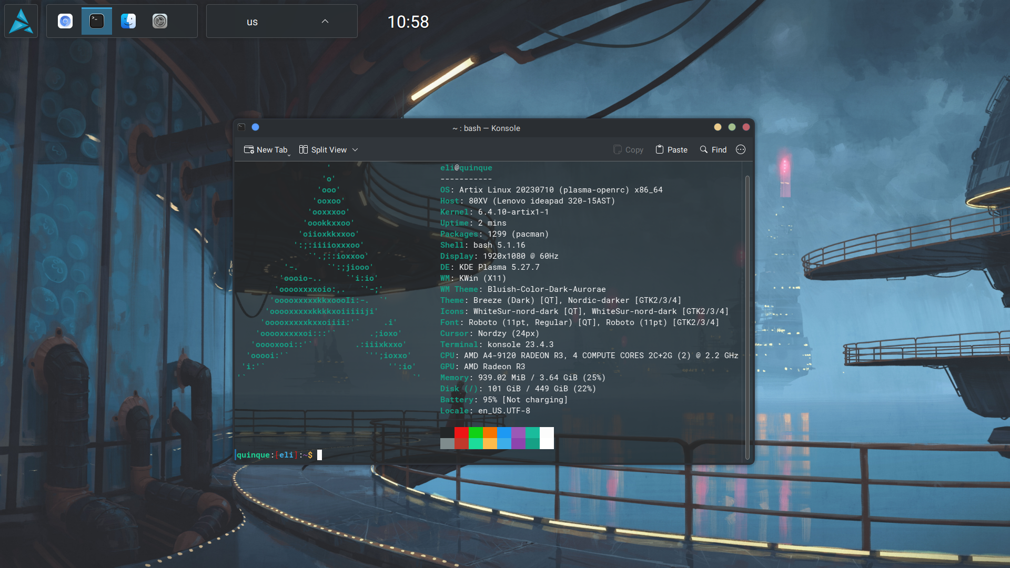Click the Artix Linux logo icon
1010x568 pixels.
tap(21, 21)
